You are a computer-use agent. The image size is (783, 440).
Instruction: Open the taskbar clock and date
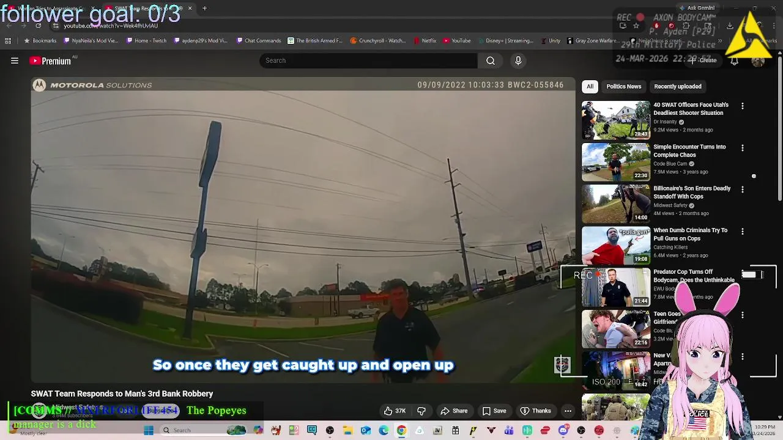765,430
